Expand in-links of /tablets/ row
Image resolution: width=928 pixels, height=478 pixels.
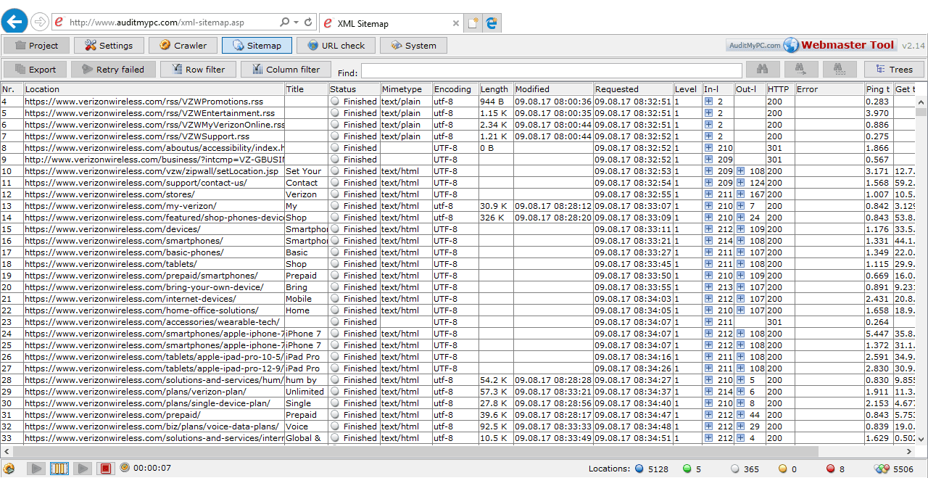(x=708, y=264)
